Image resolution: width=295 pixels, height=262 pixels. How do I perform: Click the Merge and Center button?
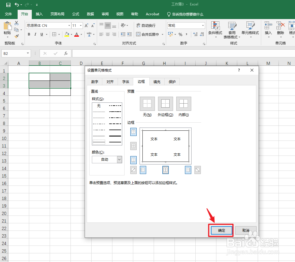[x=148, y=34]
